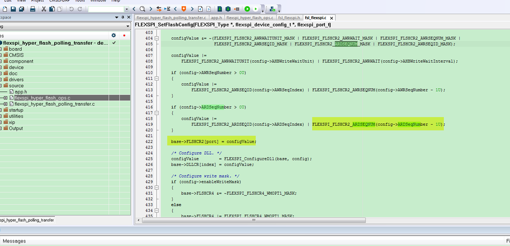This screenshot has height=246, width=510.
Task: Click the Navigate Forward document icon
Action: click(x=208, y=9)
